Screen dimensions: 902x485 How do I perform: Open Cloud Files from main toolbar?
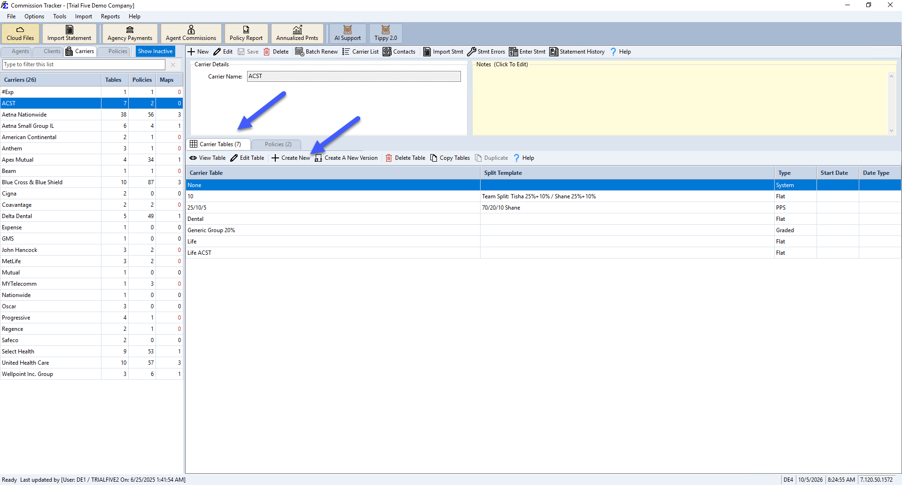(x=20, y=33)
